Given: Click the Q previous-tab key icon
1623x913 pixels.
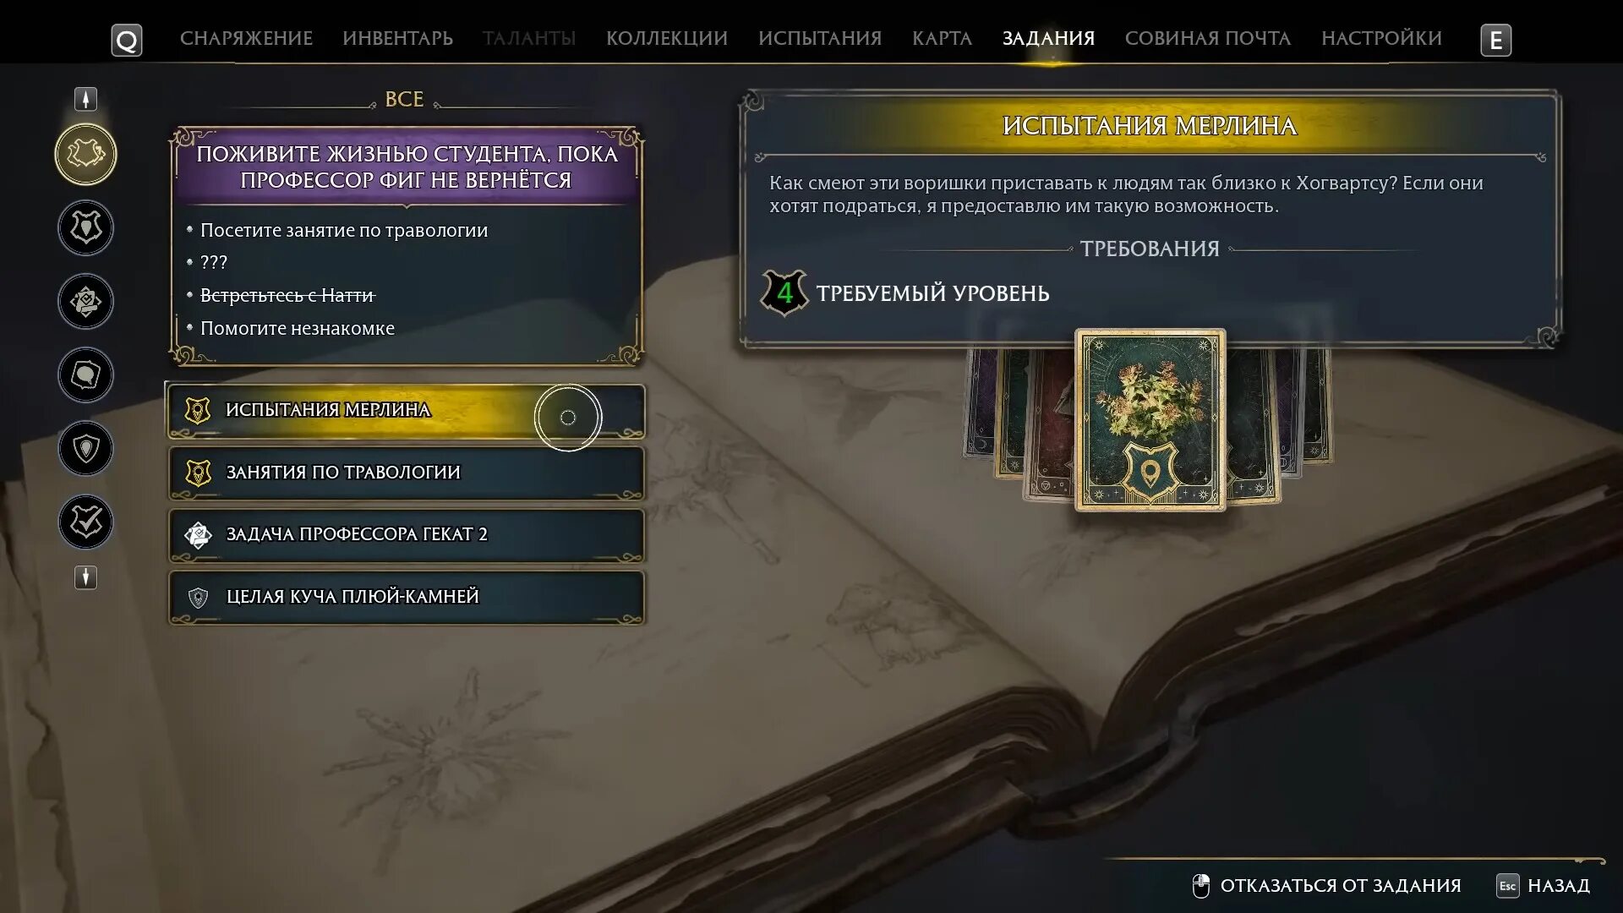Looking at the screenshot, I should click(x=127, y=40).
